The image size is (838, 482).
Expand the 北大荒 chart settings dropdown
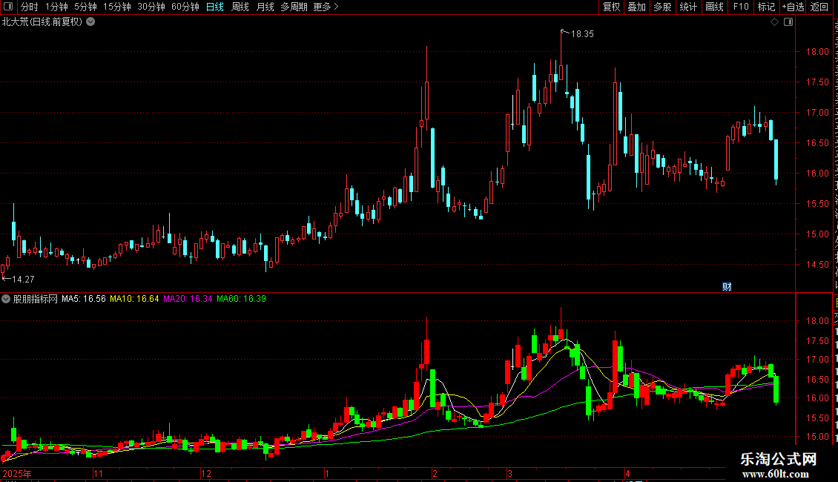(x=91, y=22)
